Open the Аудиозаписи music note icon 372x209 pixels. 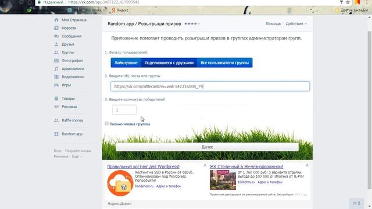click(x=56, y=69)
